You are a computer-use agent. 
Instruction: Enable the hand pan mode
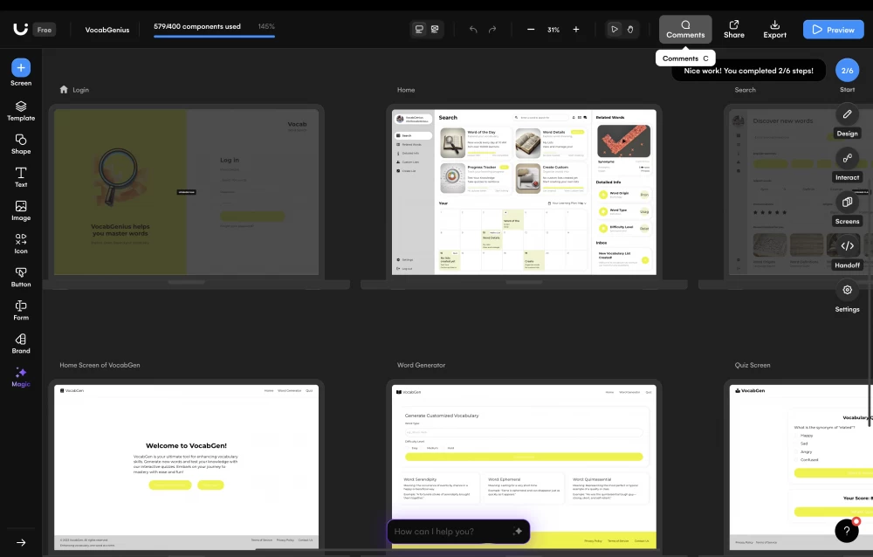point(630,30)
